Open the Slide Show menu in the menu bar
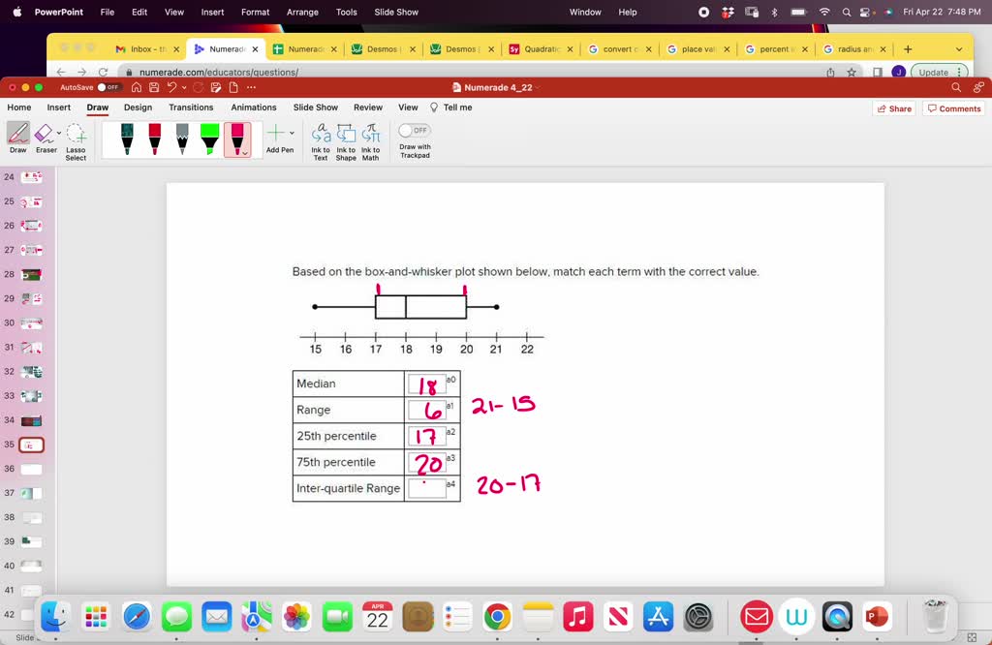The image size is (992, 645). click(x=395, y=12)
